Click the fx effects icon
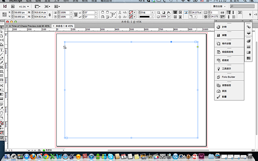Image resolution: width=258 pixels, height=161 pixels. (169, 12)
